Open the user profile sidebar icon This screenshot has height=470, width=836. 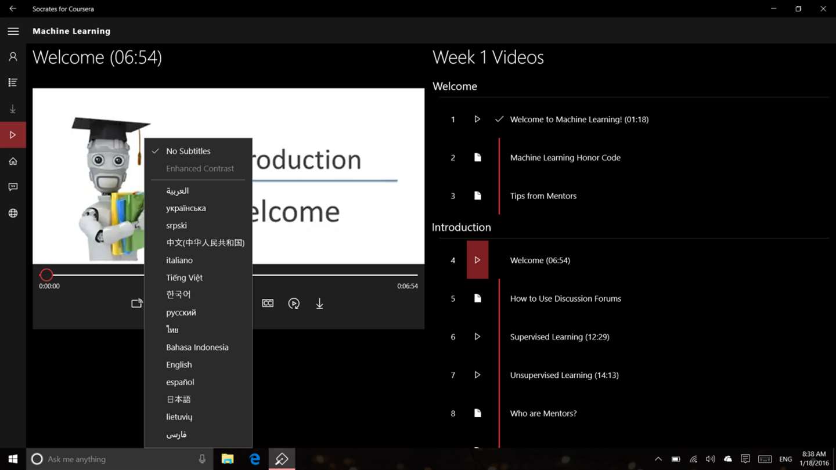tap(13, 57)
